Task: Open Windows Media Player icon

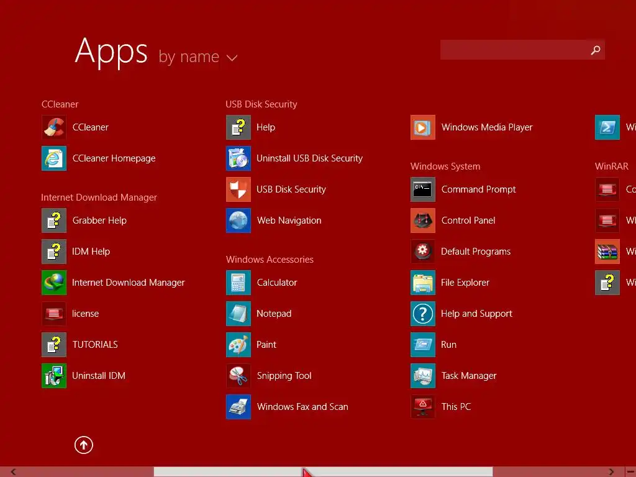Action: pyautogui.click(x=423, y=127)
